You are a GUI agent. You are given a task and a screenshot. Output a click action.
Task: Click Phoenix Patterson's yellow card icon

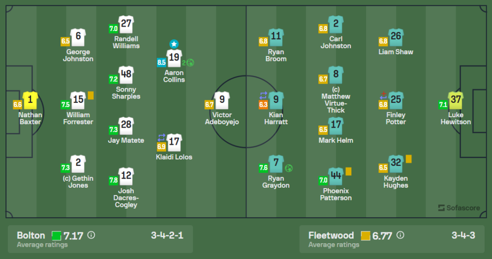tap(348, 171)
